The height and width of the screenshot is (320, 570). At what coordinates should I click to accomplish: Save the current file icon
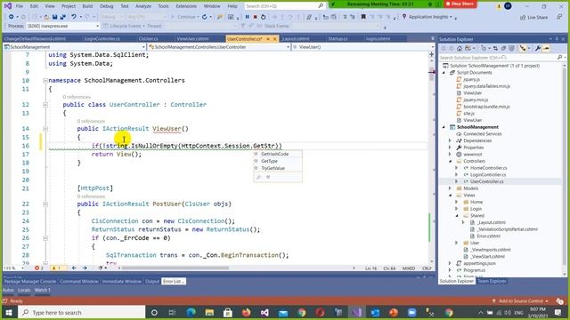pos(54,17)
